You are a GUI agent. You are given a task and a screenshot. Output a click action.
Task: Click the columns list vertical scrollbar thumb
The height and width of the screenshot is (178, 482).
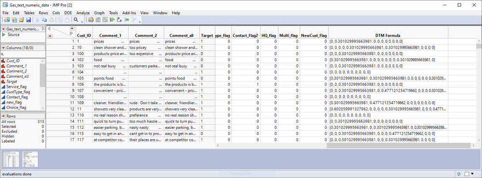[x=43, y=76]
